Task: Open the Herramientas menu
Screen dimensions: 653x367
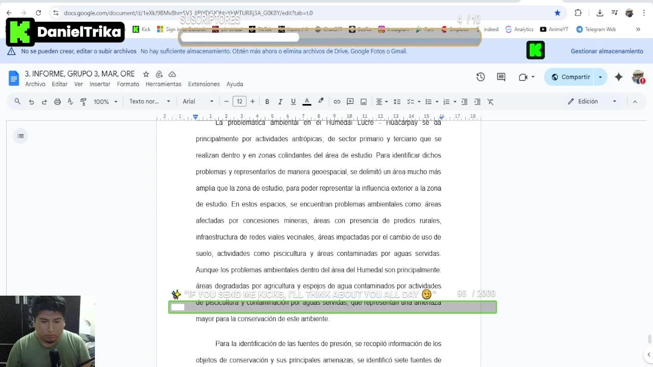Action: 163,84
